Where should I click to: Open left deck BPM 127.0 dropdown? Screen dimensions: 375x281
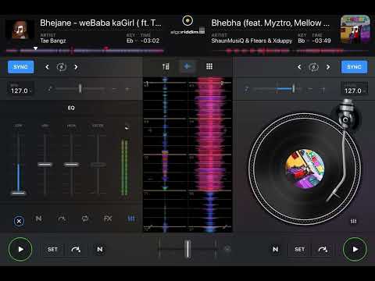[20, 89]
